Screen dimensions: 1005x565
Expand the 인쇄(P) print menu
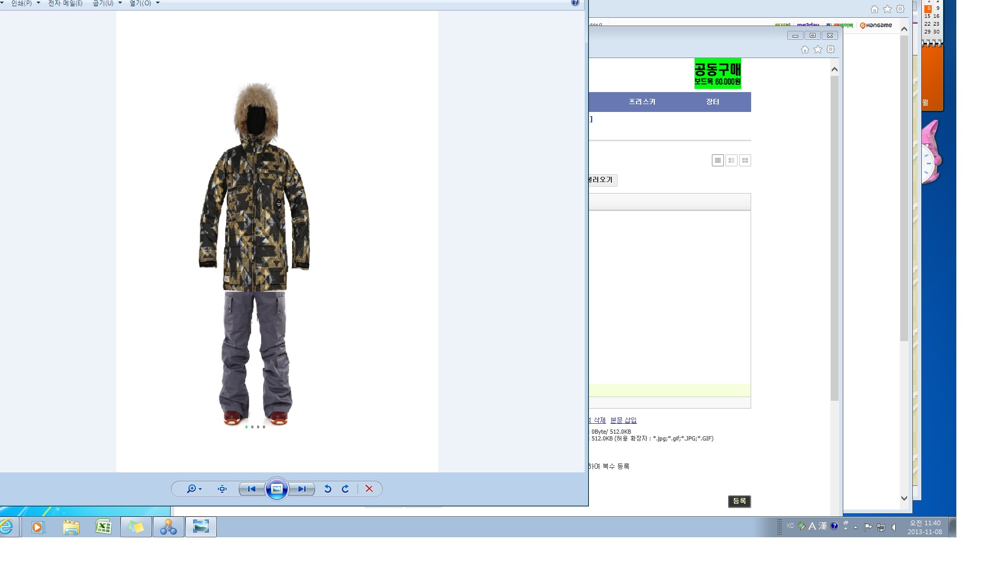[x=25, y=3]
